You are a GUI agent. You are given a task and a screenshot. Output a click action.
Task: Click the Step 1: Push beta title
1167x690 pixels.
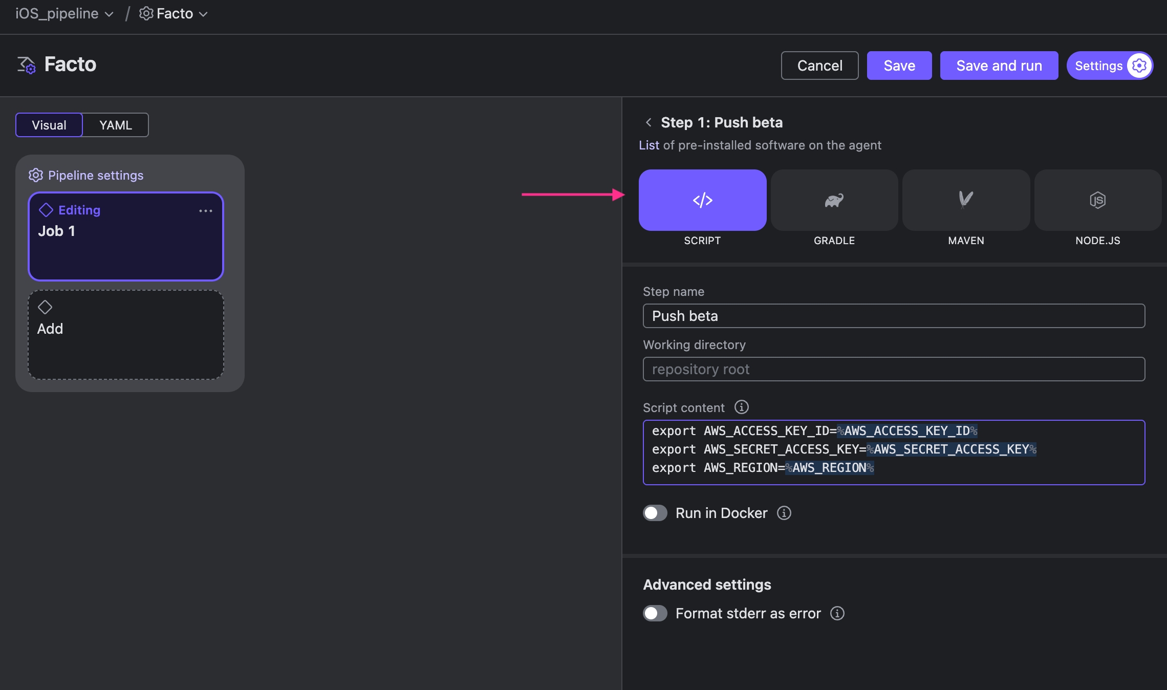(x=722, y=122)
